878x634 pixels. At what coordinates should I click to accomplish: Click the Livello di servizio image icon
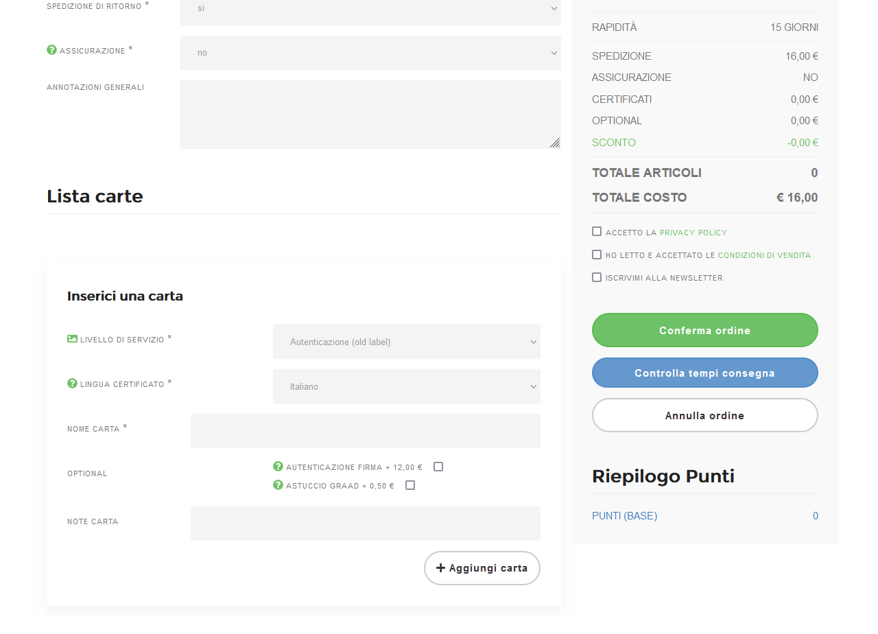tap(72, 339)
